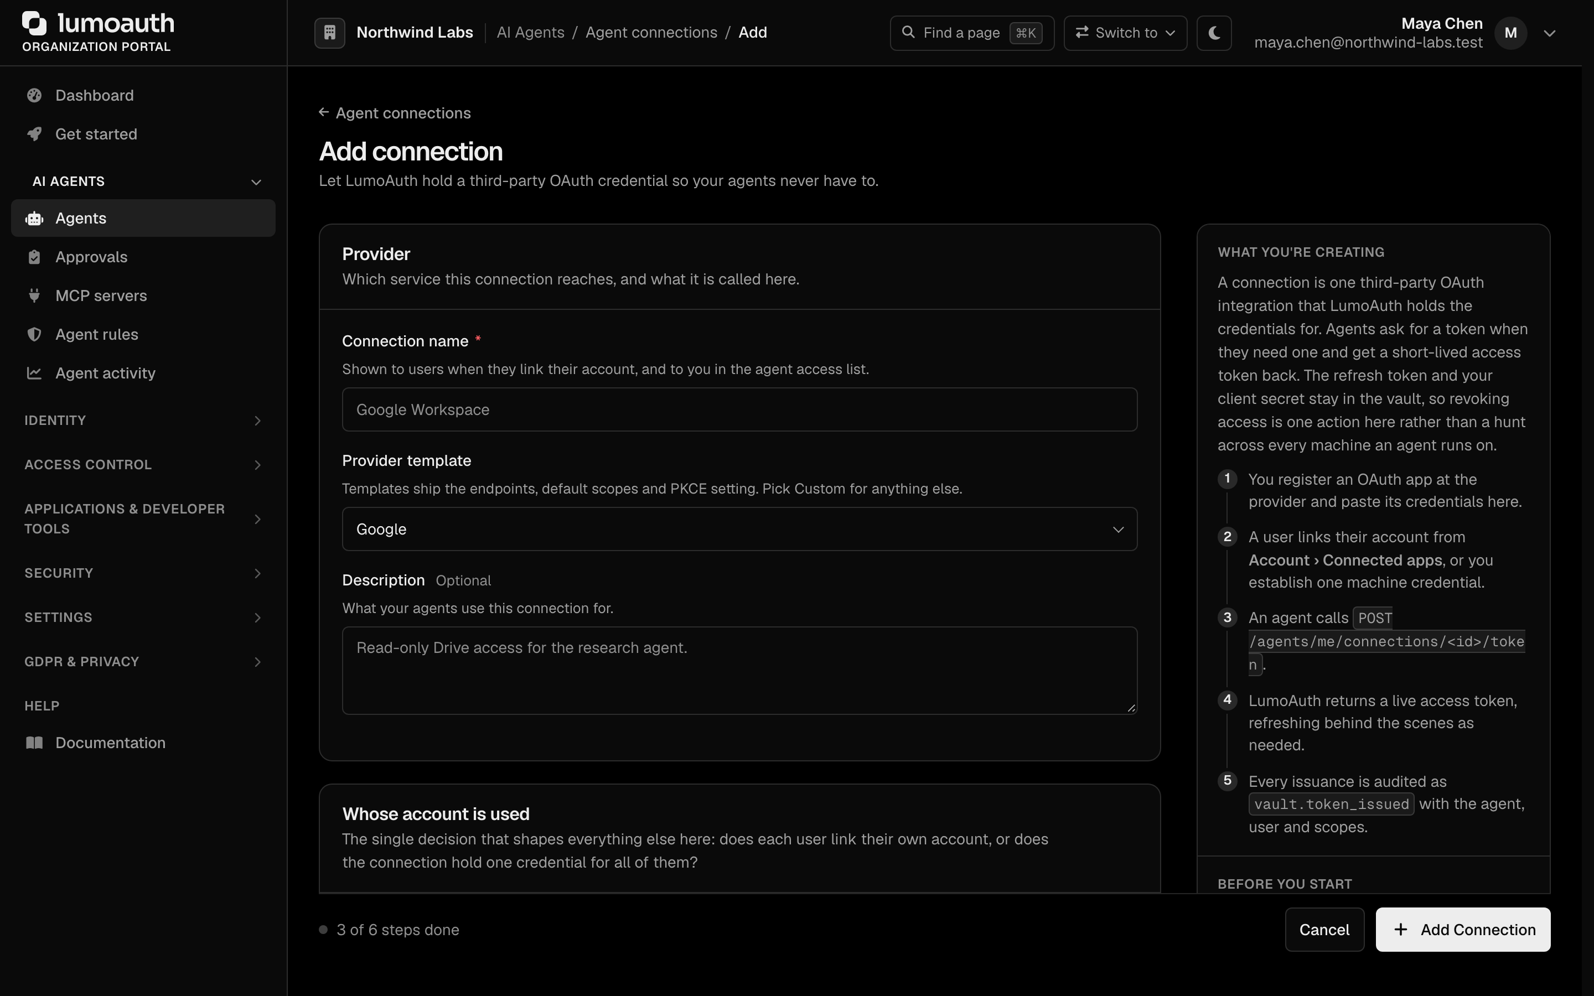This screenshot has width=1594, height=996.
Task: Click the LumoAuth logo icon
Action: coord(34,24)
